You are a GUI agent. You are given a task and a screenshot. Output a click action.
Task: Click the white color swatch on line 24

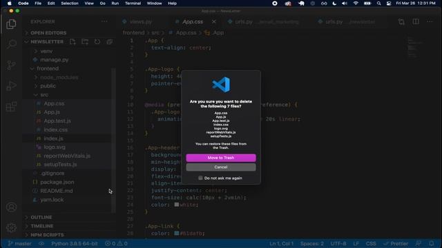coord(177,205)
